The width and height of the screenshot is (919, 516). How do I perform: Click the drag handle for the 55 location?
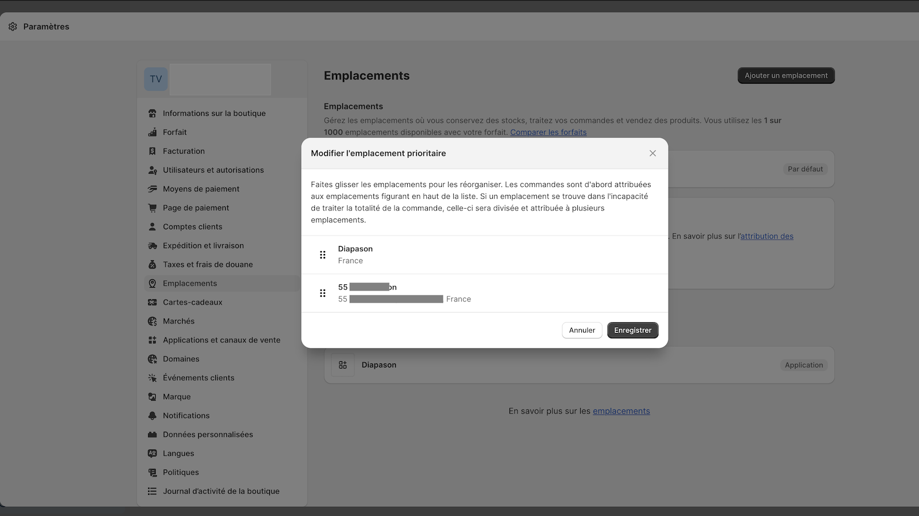323,293
